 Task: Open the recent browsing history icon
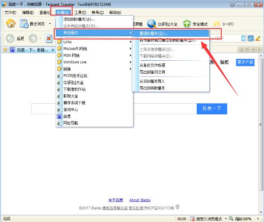(24, 24)
